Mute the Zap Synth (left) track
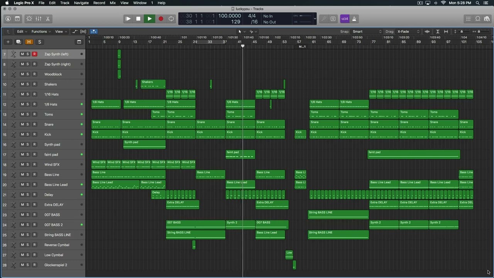The height and width of the screenshot is (278, 494). [22, 54]
